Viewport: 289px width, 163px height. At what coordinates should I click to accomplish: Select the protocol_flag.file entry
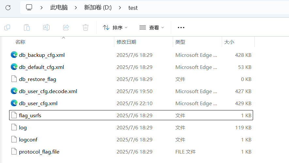pyautogui.click(x=131, y=152)
